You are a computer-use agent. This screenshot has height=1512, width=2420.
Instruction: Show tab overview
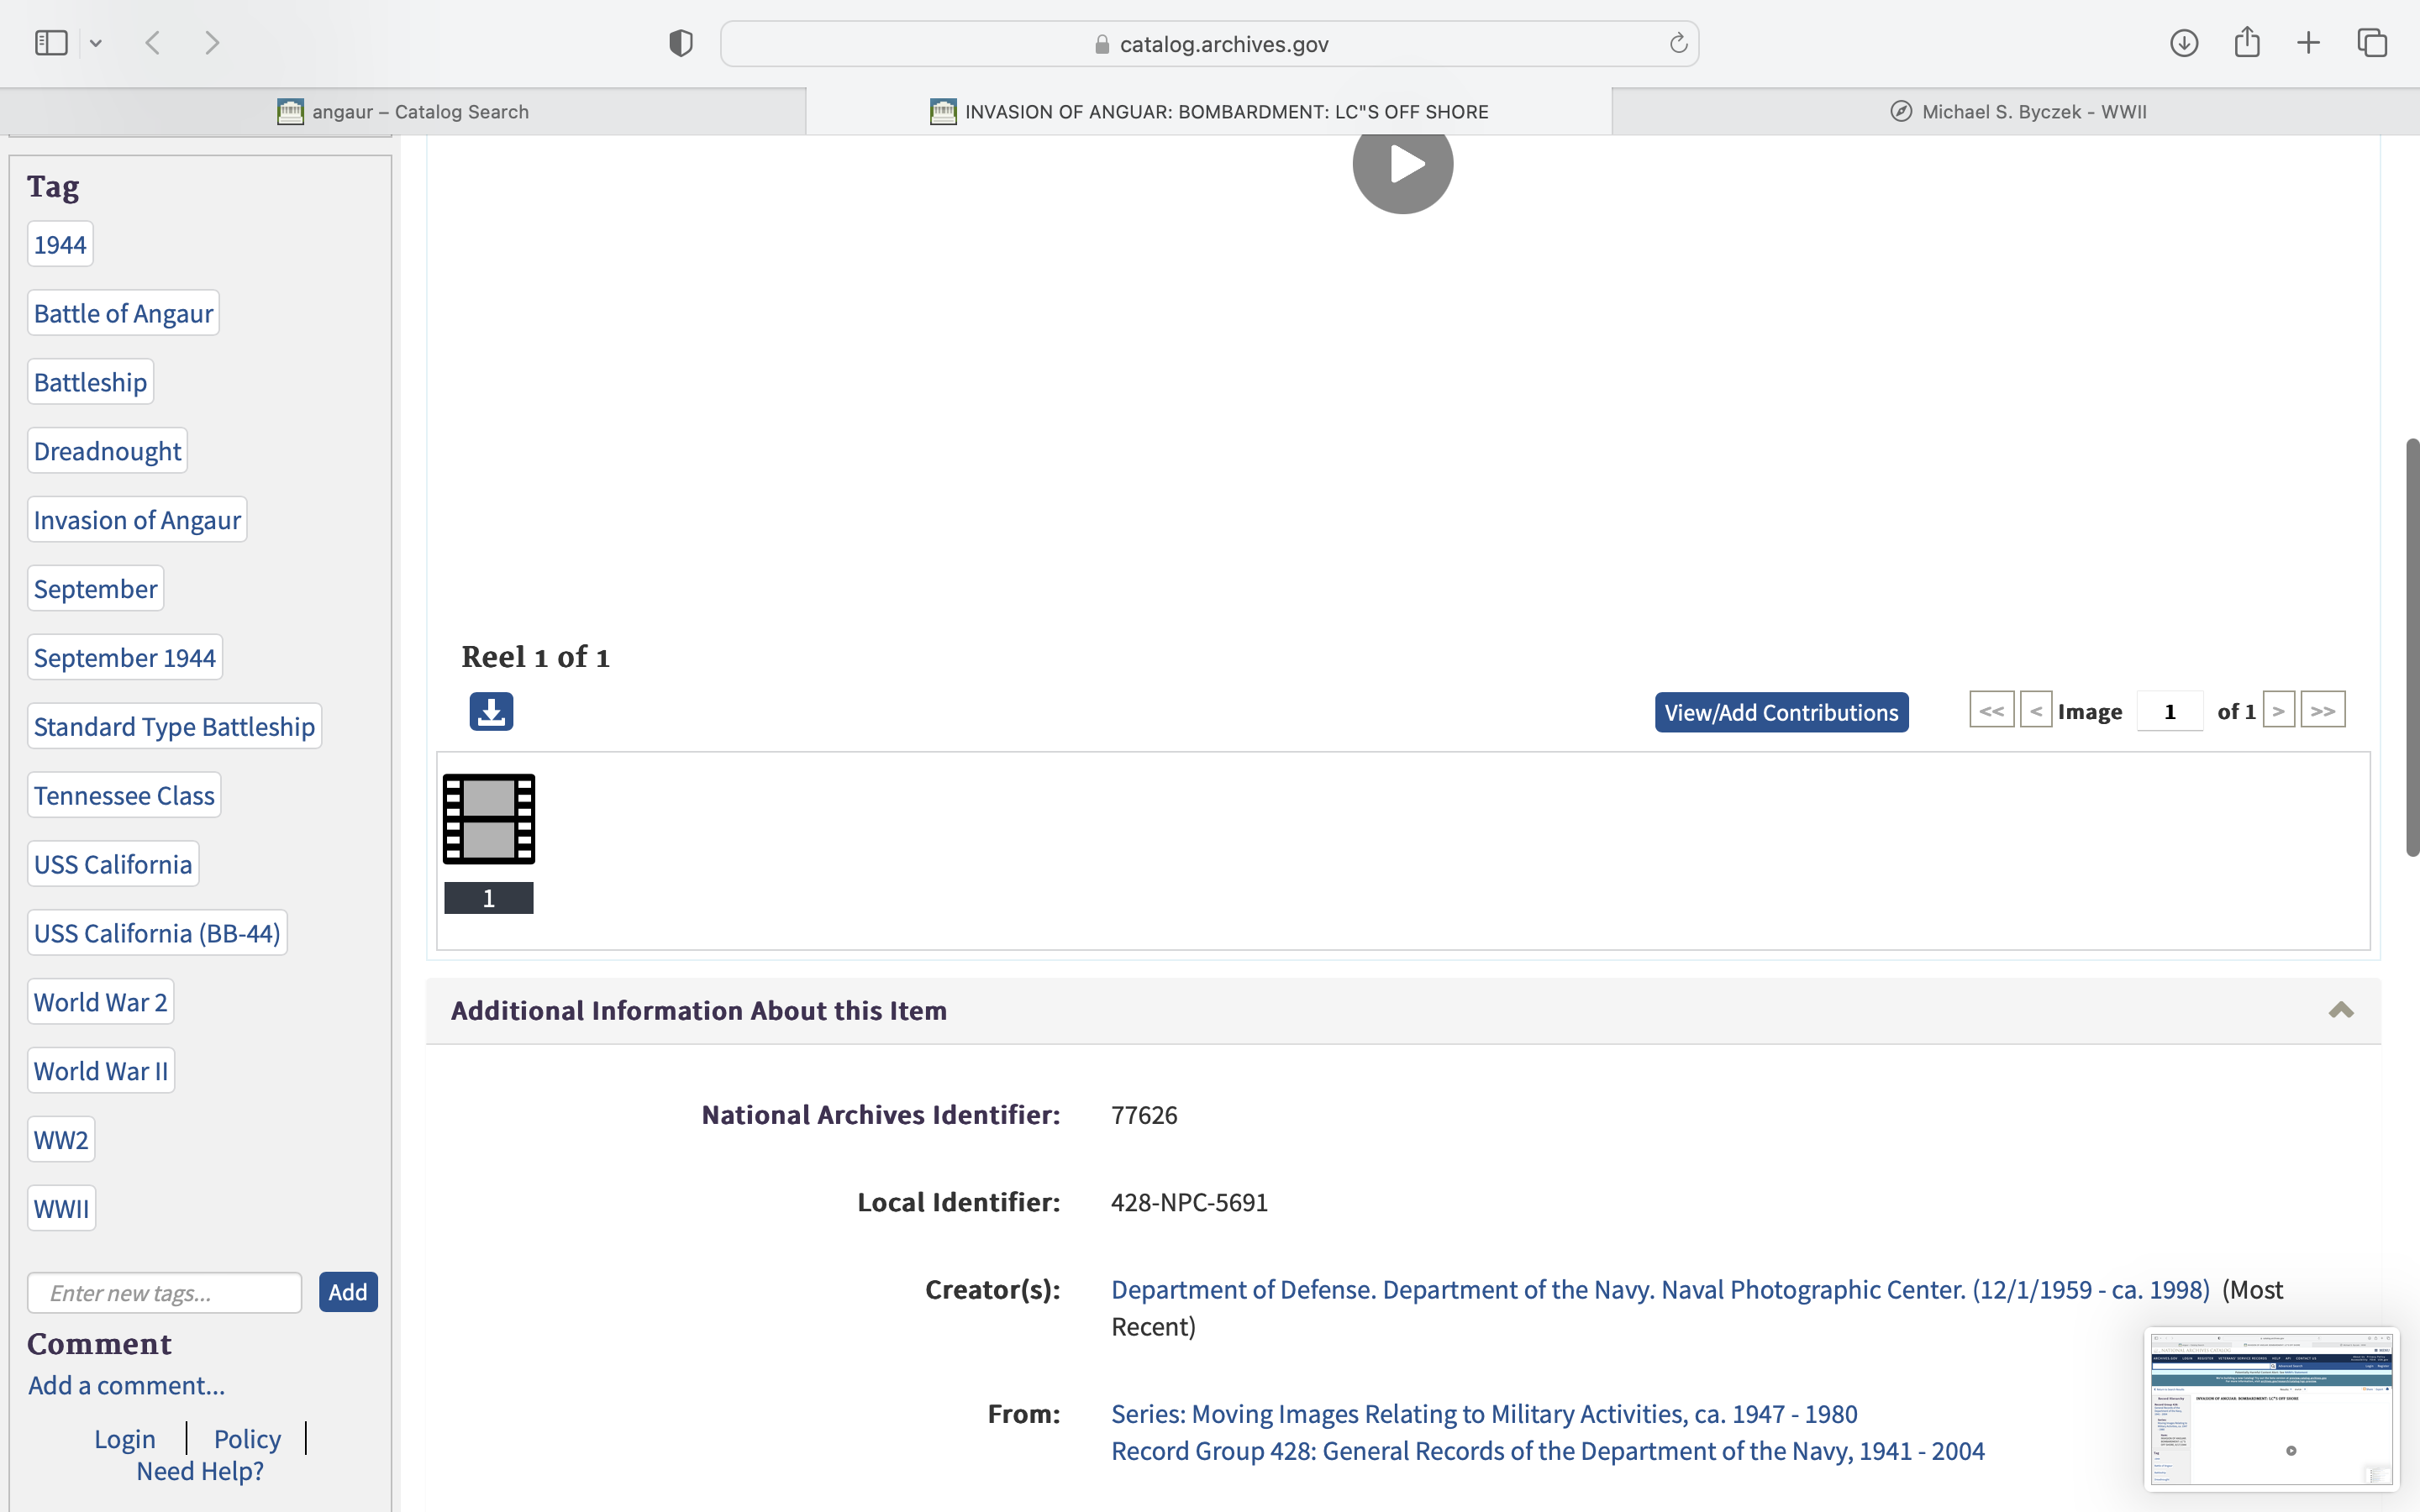coord(2372,43)
